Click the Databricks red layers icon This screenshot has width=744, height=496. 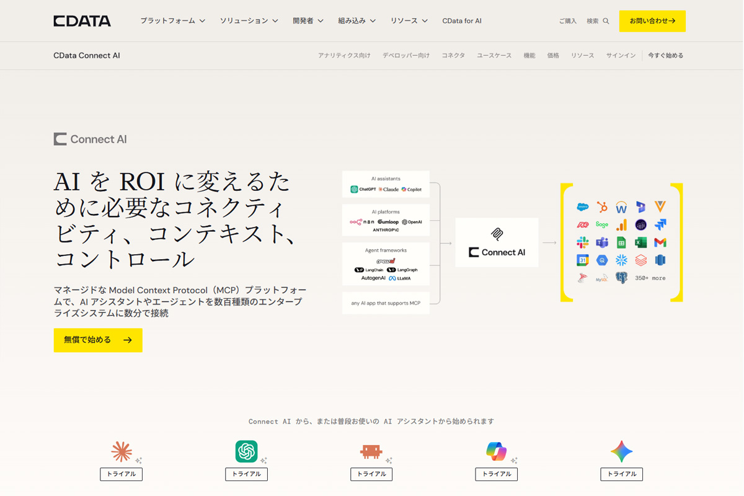(640, 260)
